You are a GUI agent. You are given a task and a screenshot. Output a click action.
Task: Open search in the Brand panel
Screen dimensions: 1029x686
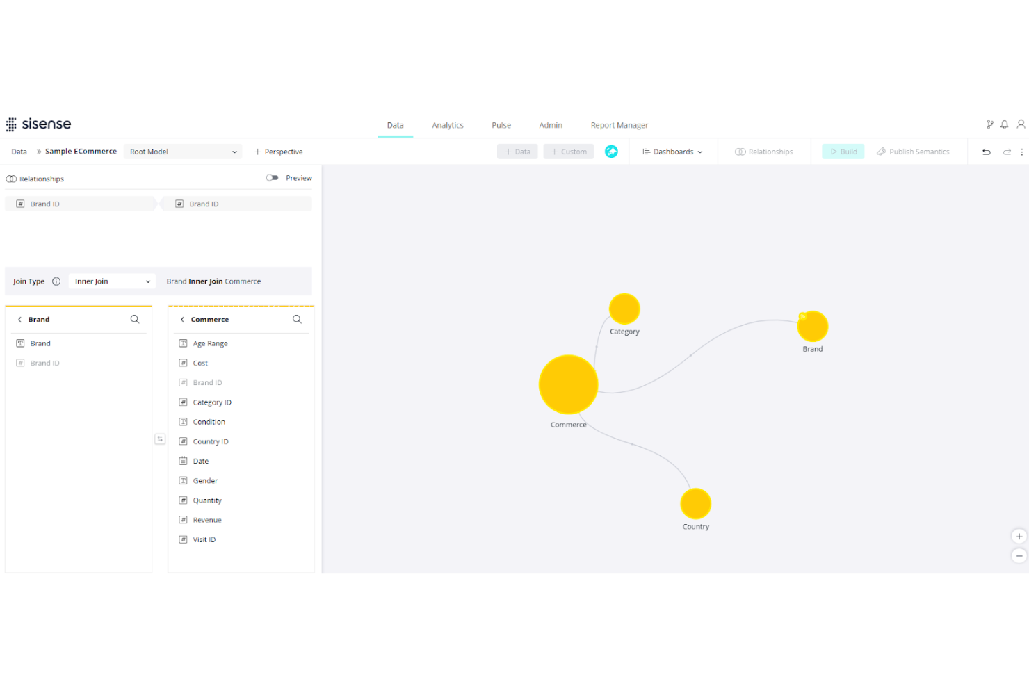pos(135,319)
